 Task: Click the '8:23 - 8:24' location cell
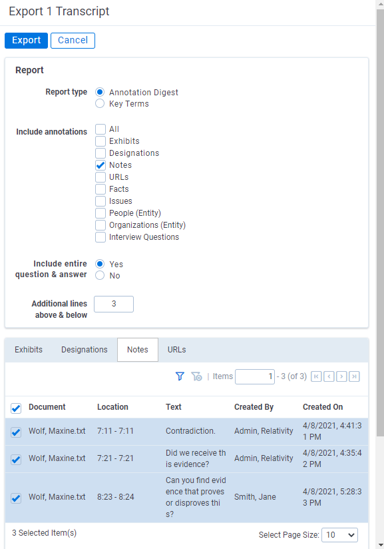(116, 497)
